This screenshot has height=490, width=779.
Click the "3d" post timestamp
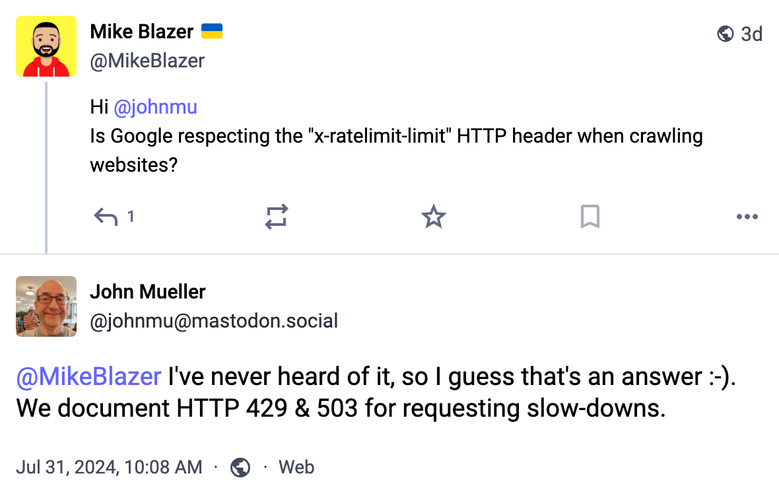tap(751, 34)
